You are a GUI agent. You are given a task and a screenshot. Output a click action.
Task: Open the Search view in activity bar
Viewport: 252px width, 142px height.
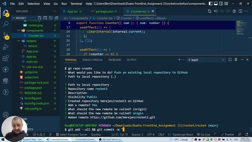pyautogui.click(x=6, y=24)
